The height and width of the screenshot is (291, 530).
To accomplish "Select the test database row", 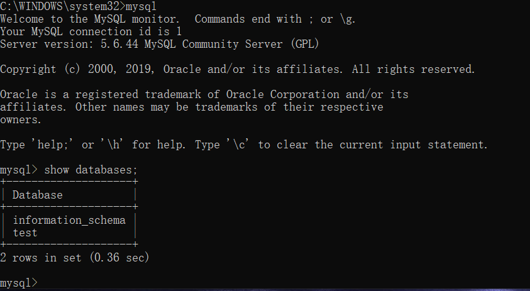I will point(25,233).
